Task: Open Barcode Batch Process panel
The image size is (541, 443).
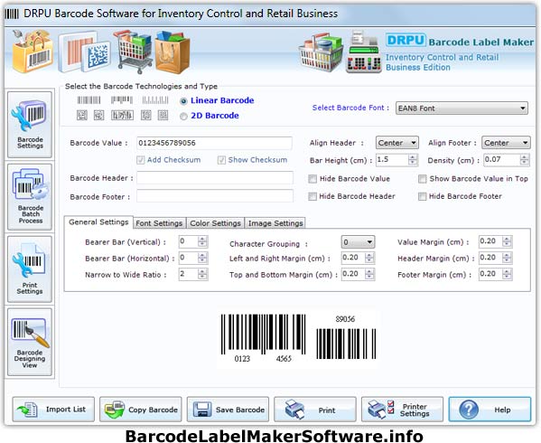Action: coord(30,197)
